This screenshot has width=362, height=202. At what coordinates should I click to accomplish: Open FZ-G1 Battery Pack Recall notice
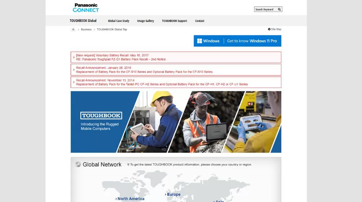176,57
